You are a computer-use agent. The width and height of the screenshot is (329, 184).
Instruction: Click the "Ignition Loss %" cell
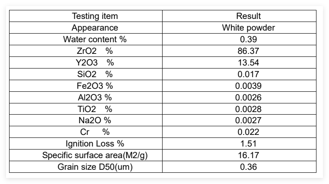pos(95,144)
